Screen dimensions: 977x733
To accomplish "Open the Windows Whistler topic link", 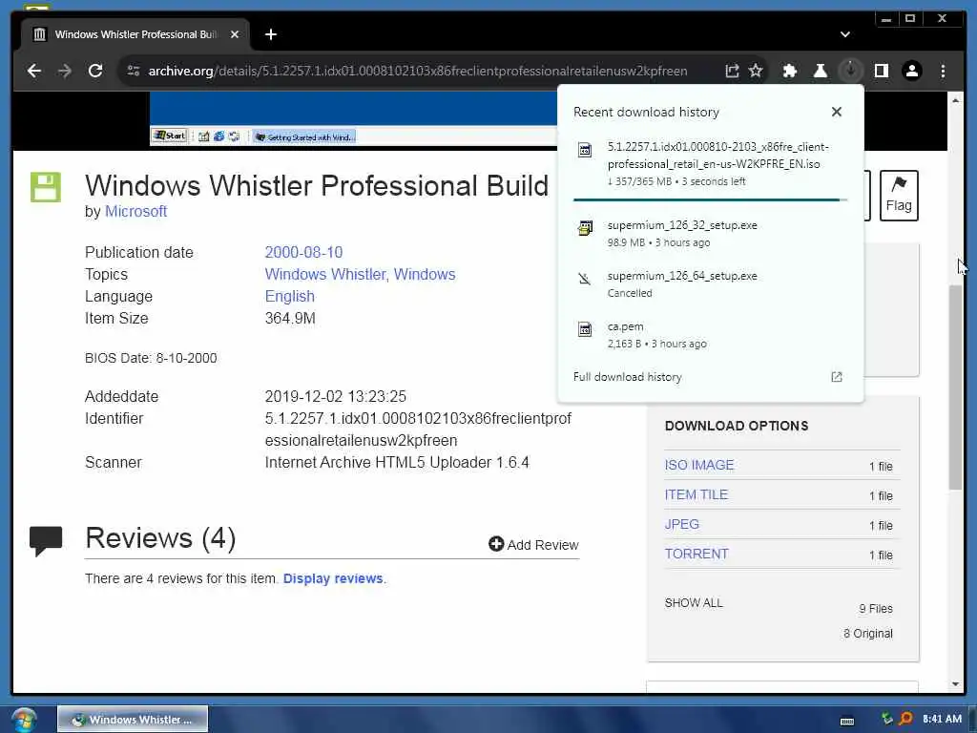I will point(324,274).
